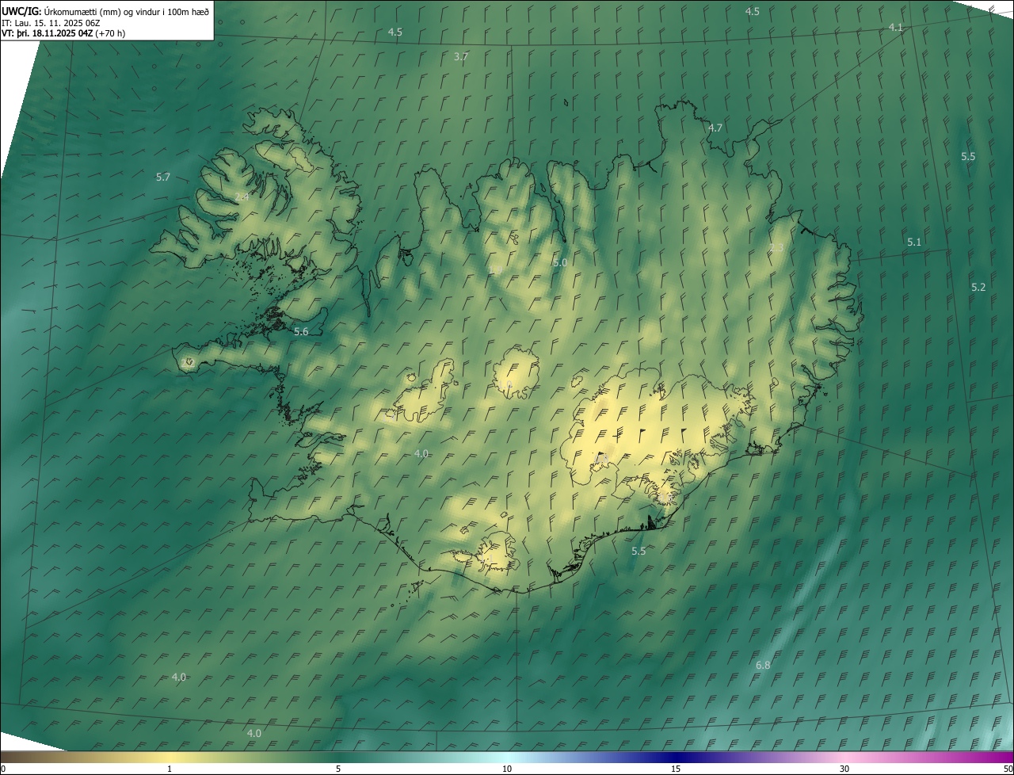The width and height of the screenshot is (1014, 775).
Task: Click the 30 tick on the color scale
Action: (x=844, y=769)
